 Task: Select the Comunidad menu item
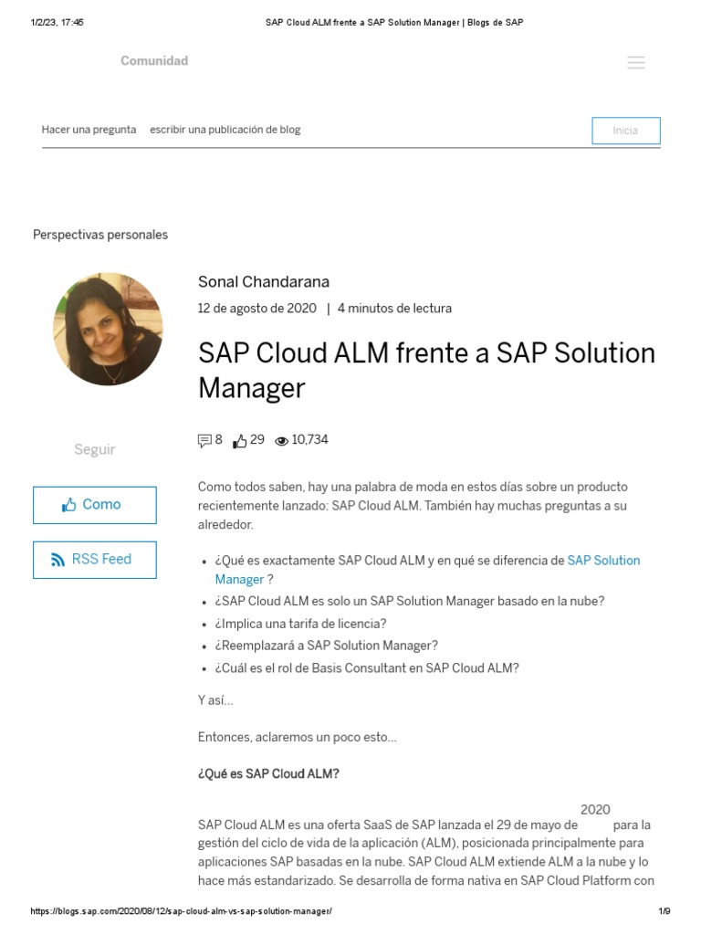tap(154, 61)
